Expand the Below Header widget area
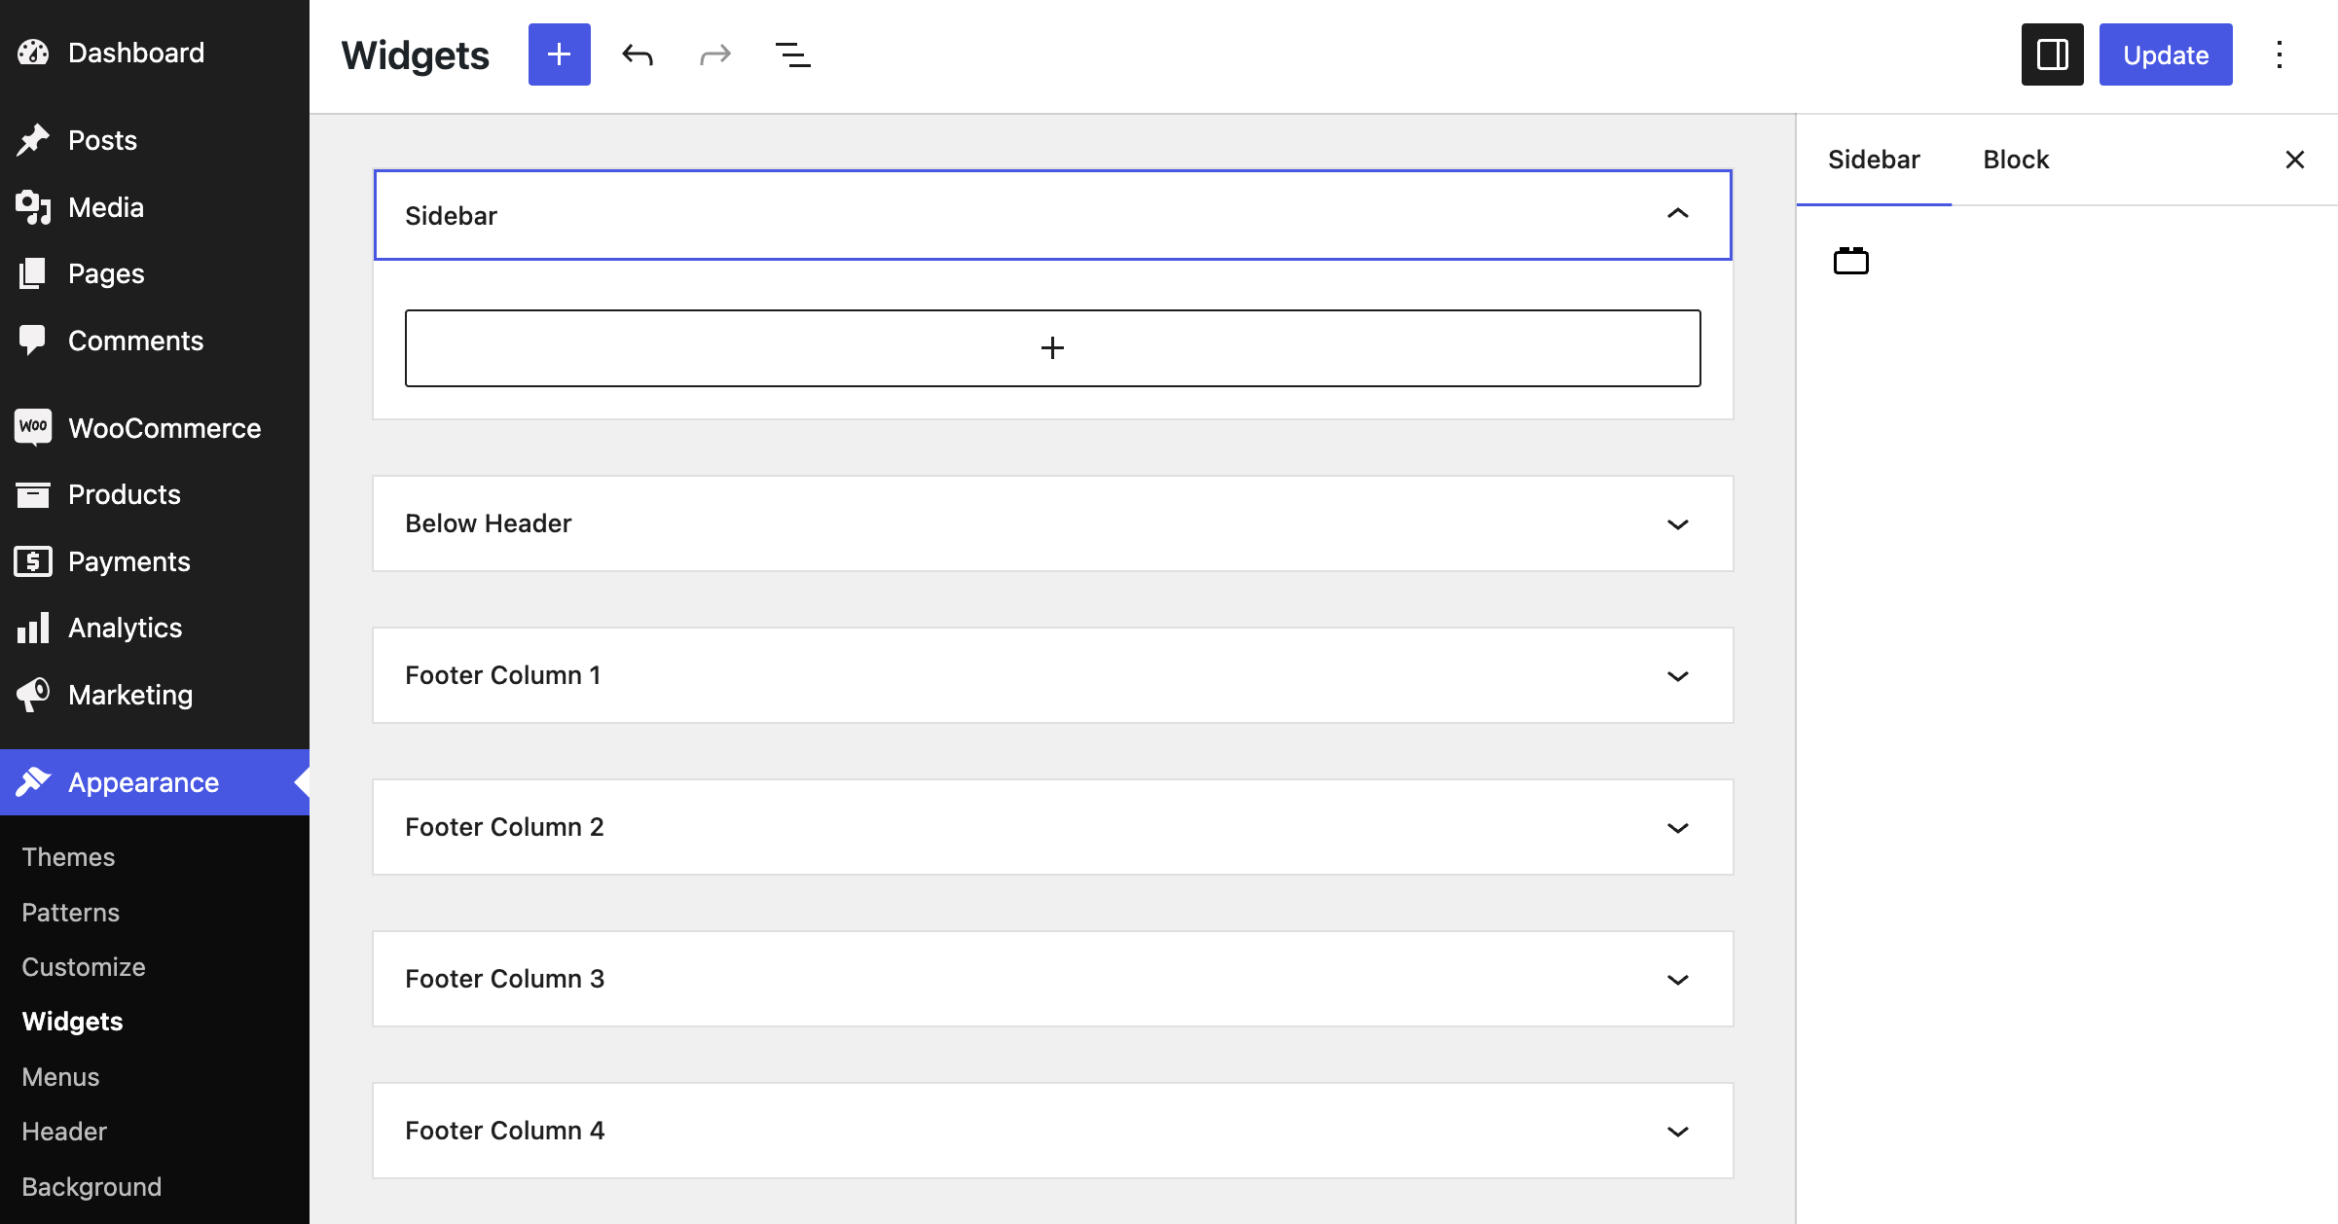Image resolution: width=2338 pixels, height=1224 pixels. pyautogui.click(x=1677, y=523)
